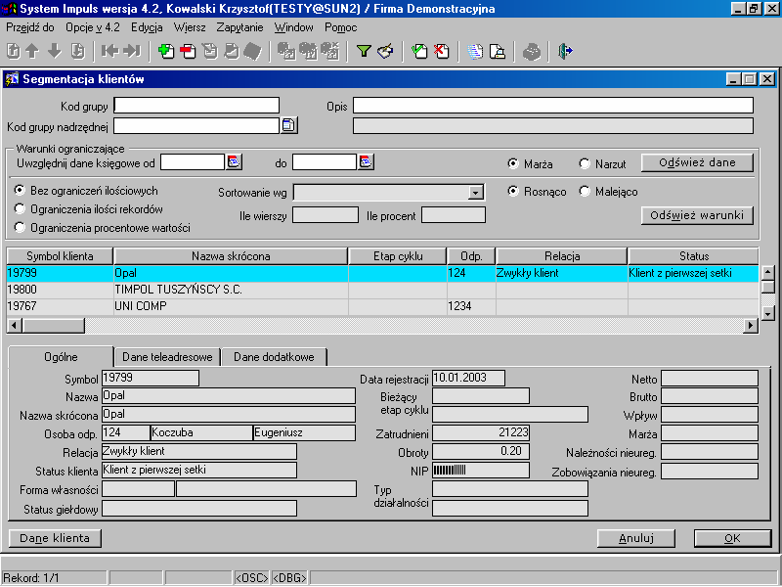Select Malejąco sort order option
This screenshot has height=587, width=782.
(x=584, y=191)
